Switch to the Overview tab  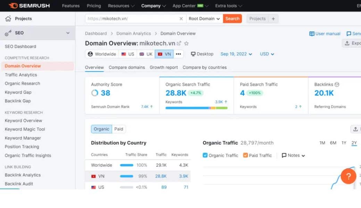pyautogui.click(x=94, y=67)
